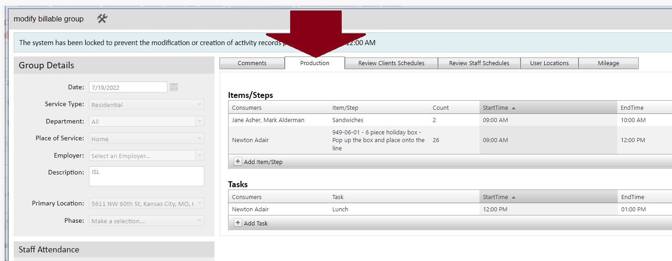This screenshot has height=261, width=672.
Task: Select the Jane Asher, Mark Alderman cell
Action: [x=268, y=120]
